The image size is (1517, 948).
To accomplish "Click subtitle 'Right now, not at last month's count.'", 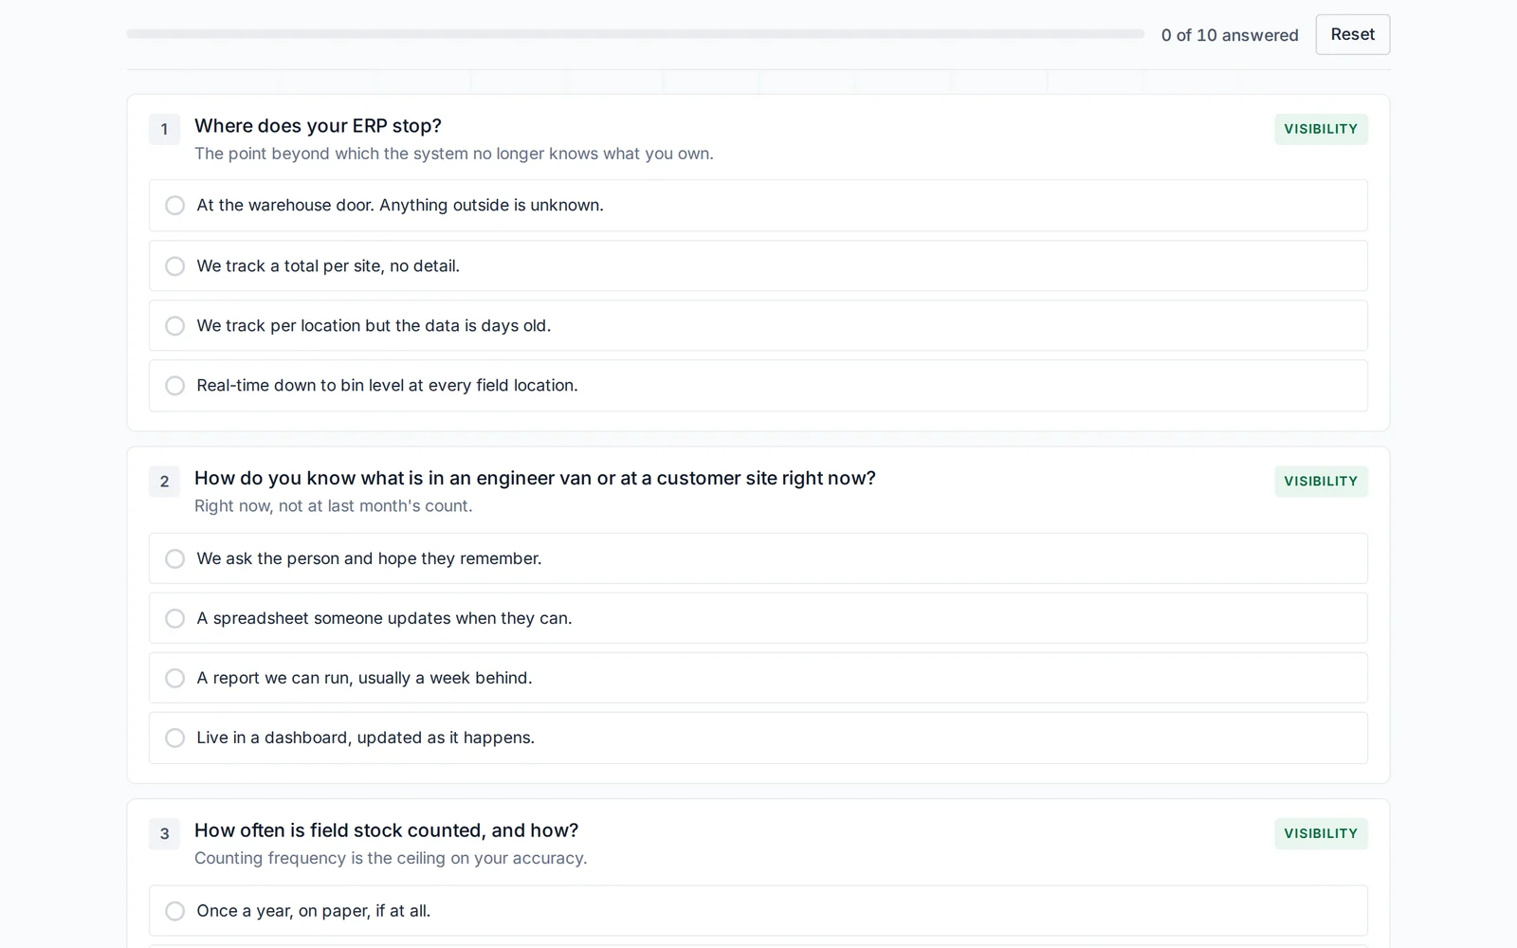I will click(333, 506).
